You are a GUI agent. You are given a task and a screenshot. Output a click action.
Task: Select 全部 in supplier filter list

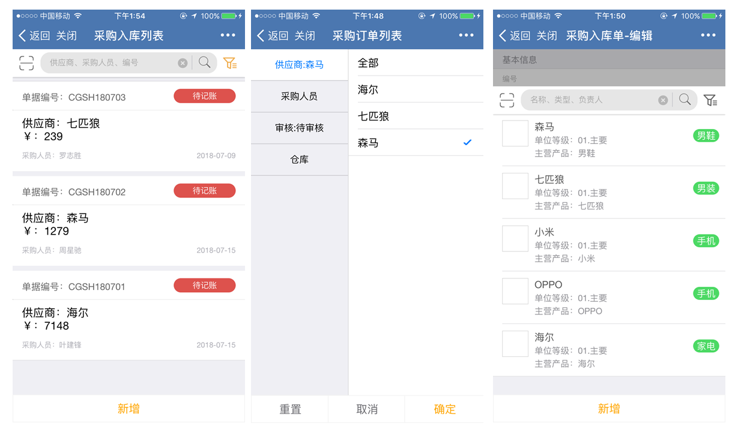[416, 63]
